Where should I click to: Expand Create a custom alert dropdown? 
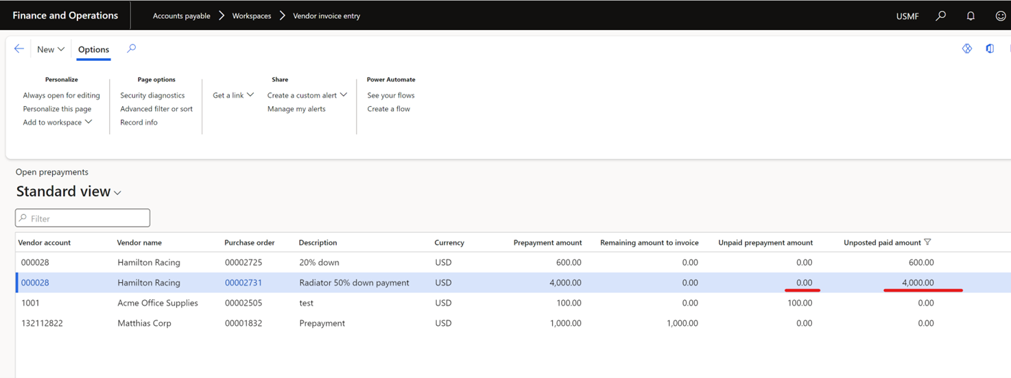pos(307,95)
